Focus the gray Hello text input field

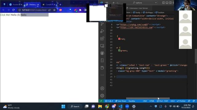(34, 15)
